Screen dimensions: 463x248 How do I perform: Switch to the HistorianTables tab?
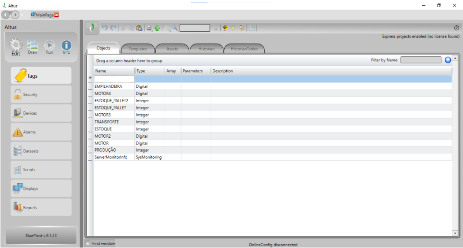click(245, 49)
